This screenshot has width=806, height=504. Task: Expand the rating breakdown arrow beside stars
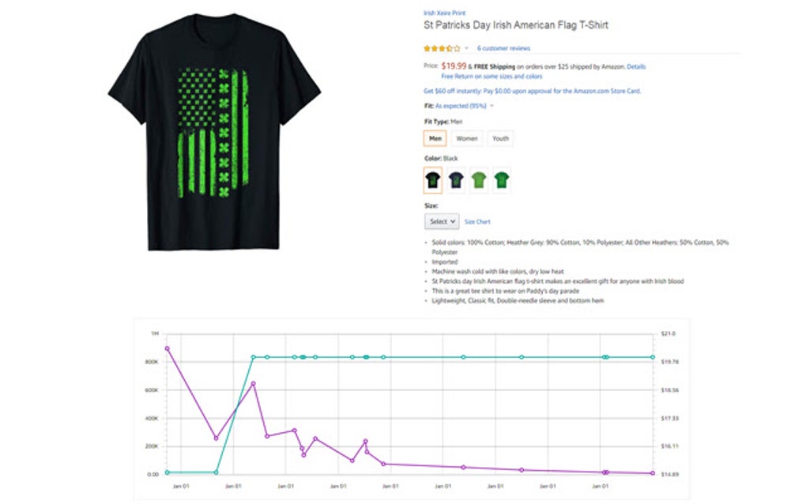pyautogui.click(x=466, y=48)
